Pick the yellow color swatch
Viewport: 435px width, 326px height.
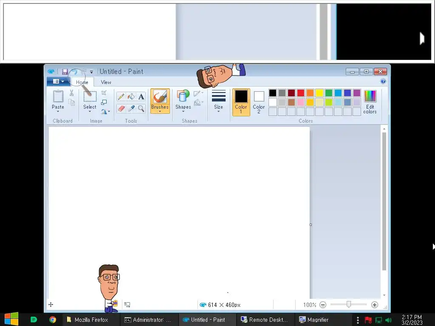[319, 93]
